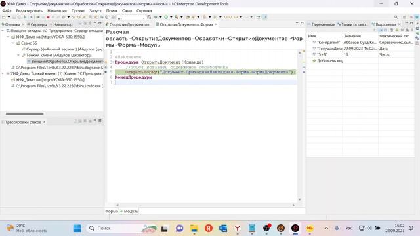Open the Запуск menu
The height and width of the screenshot is (236, 420).
click(95, 11)
